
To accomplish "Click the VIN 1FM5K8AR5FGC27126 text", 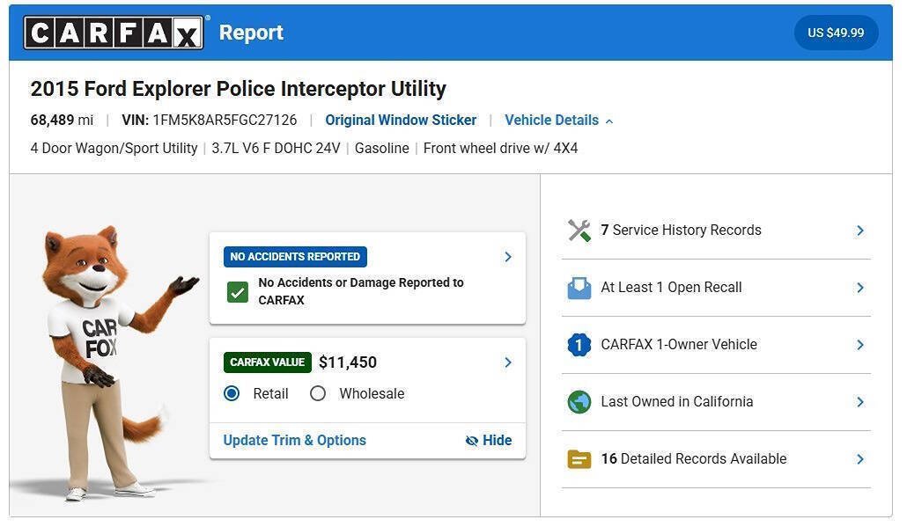I will point(209,121).
